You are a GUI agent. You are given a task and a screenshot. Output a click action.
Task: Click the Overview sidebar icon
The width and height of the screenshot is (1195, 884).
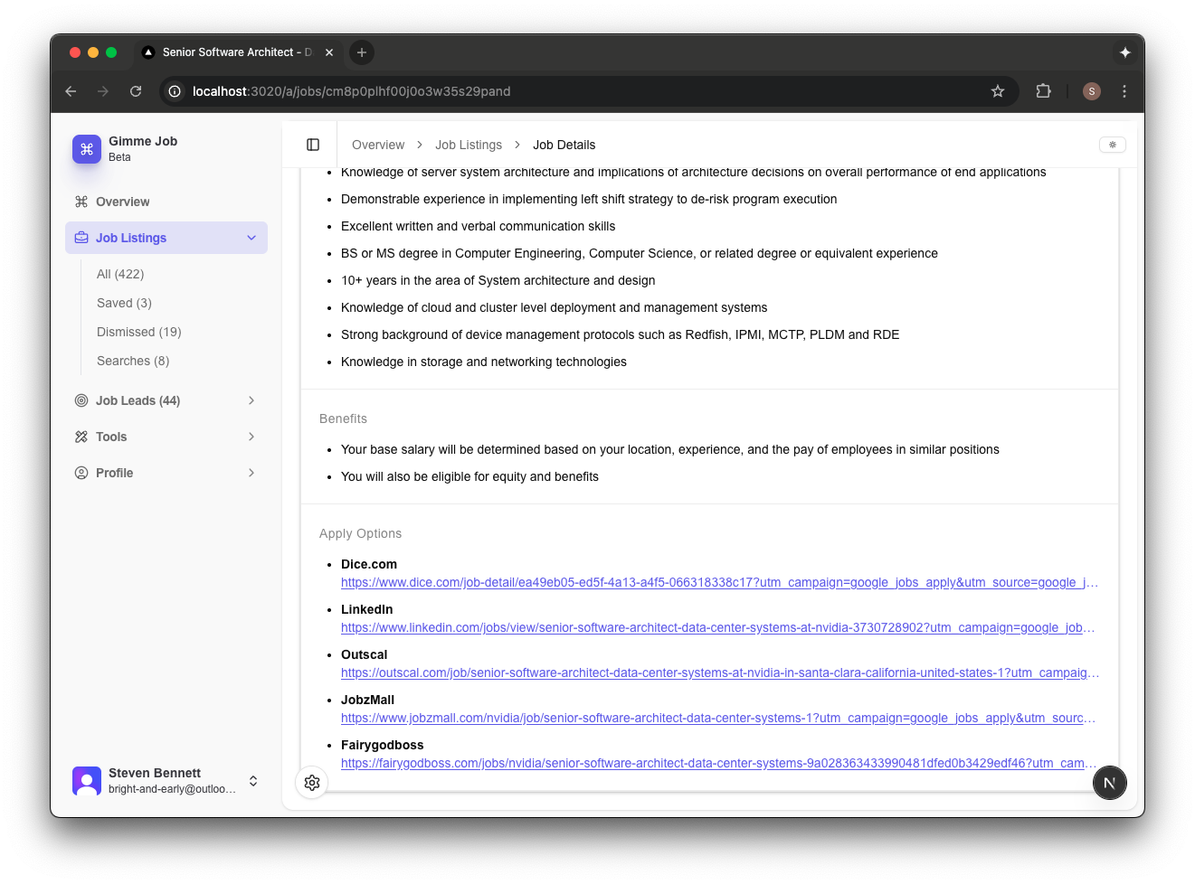pyautogui.click(x=81, y=202)
